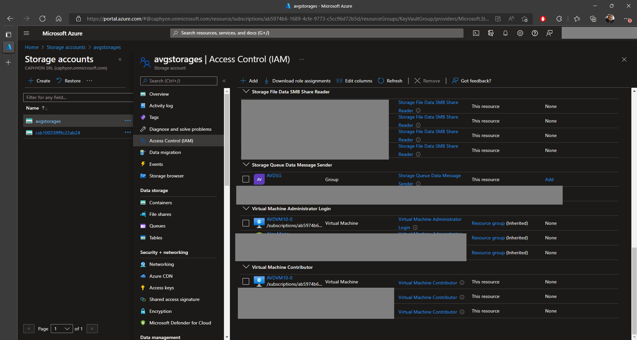Open the notifications bell
The width and height of the screenshot is (637, 340).
[505, 33]
